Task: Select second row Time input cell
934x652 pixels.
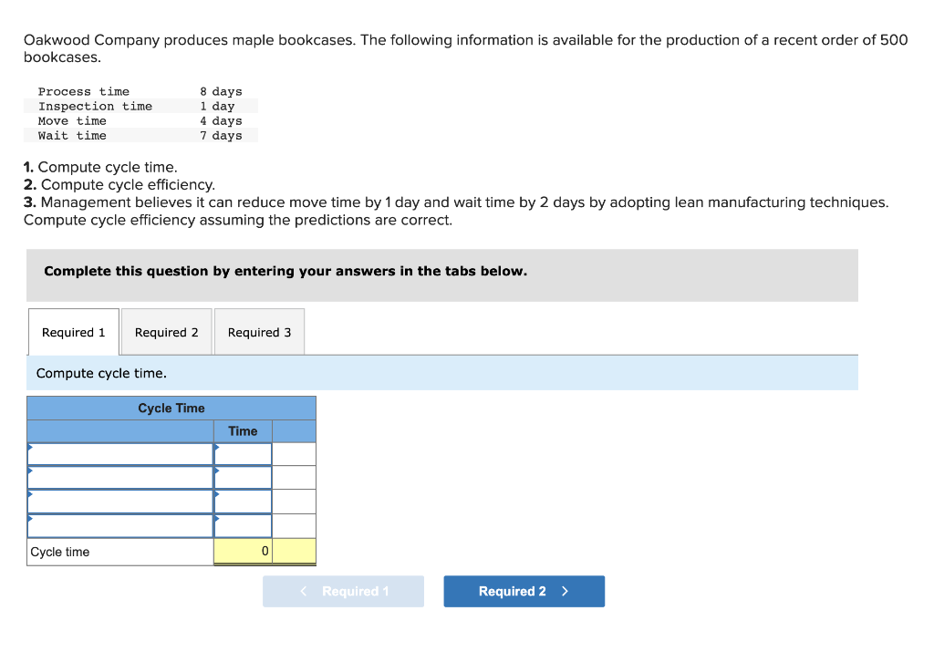Action: tap(243, 478)
